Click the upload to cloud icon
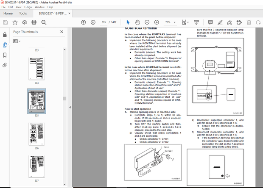 (25, 22)
